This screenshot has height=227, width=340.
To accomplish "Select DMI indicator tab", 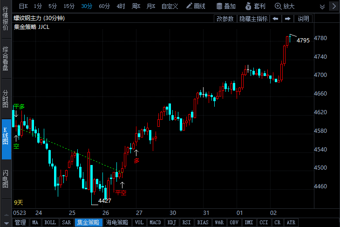I will pos(249,222).
